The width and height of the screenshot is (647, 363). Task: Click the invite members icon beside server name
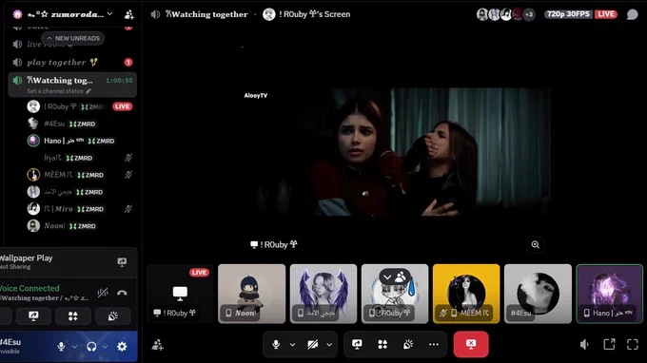(129, 15)
